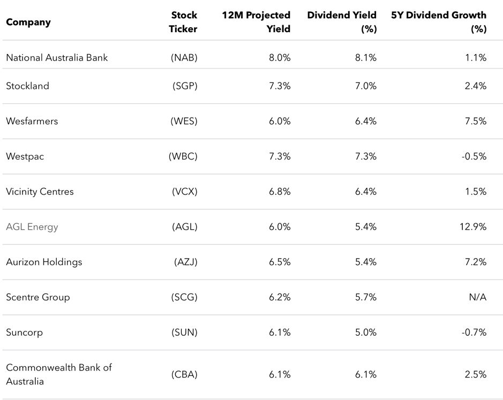Click the 12.9% dividend growth value

(x=472, y=227)
